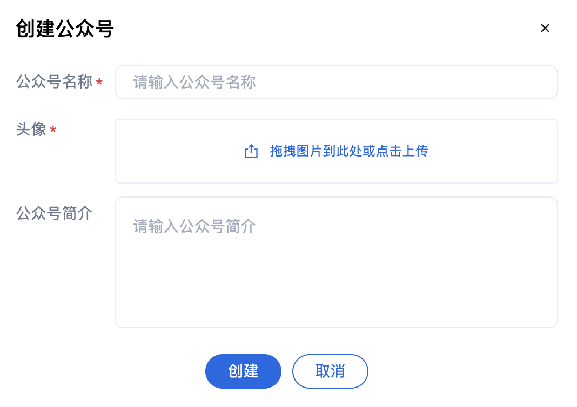Click the 拖拽图片到此处或点击上传 link text
The image size is (577, 407).
[349, 151]
